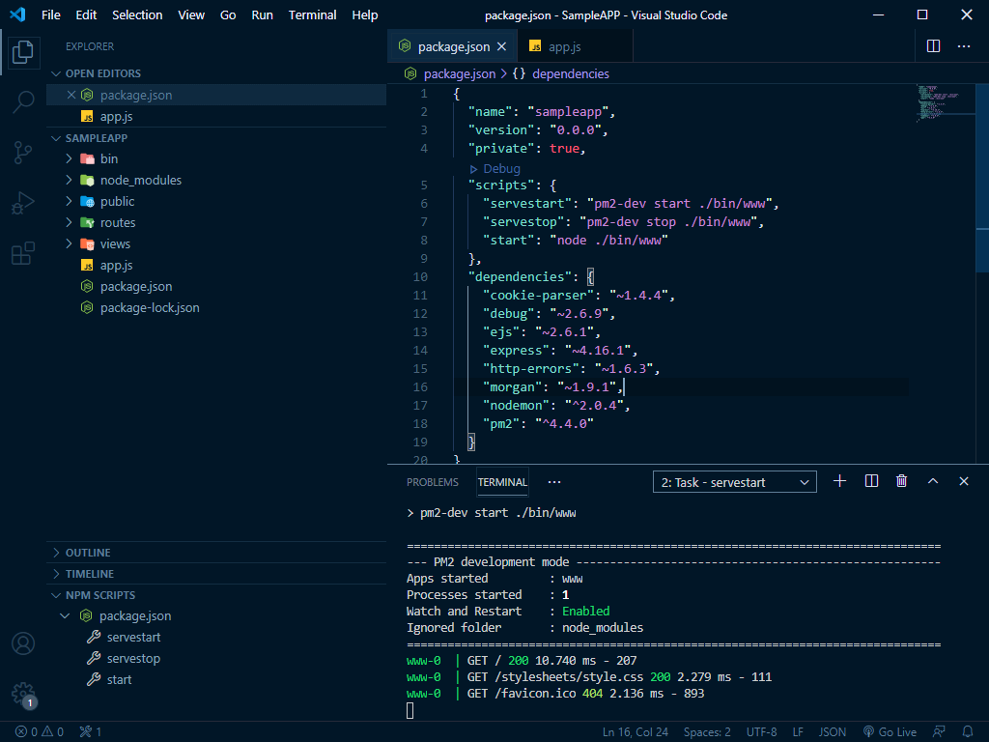989x742 pixels.
Task: Open app.js in the SAMPLEAPP tree
Action: (116, 266)
